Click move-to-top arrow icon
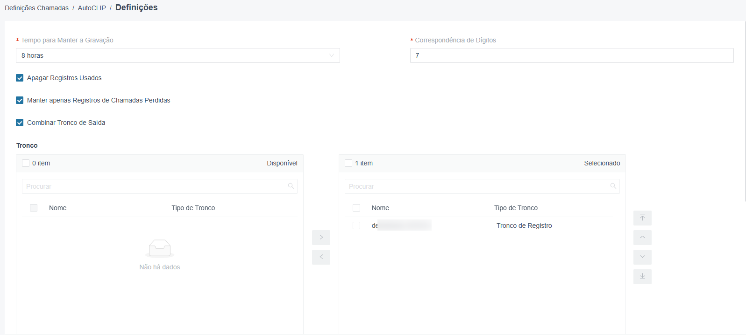 (x=642, y=218)
